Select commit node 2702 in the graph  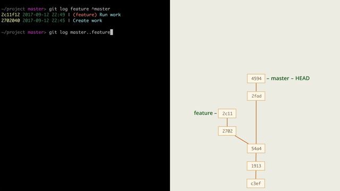(x=227, y=131)
